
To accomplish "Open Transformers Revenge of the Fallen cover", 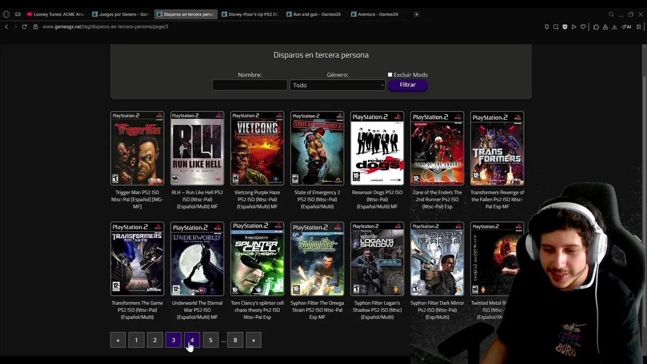I will click(497, 148).
